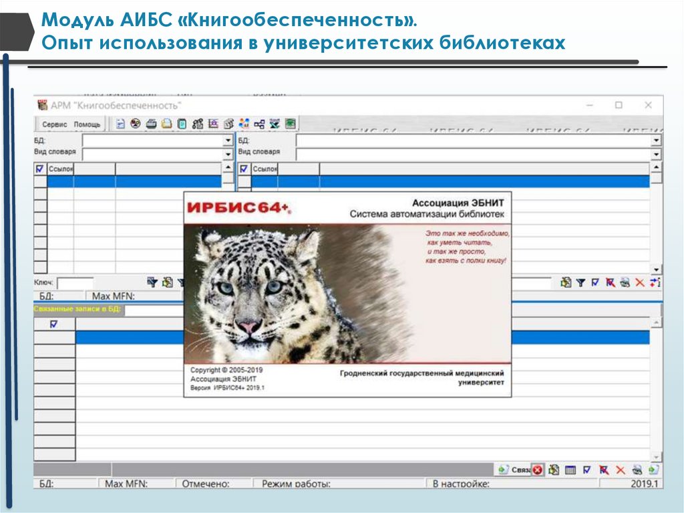This screenshot has width=684, height=513.
Task: Click the round multicolored disc toolbar icon
Action: click(136, 124)
